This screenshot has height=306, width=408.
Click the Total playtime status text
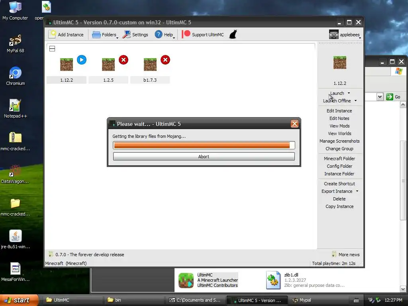[x=333, y=263]
